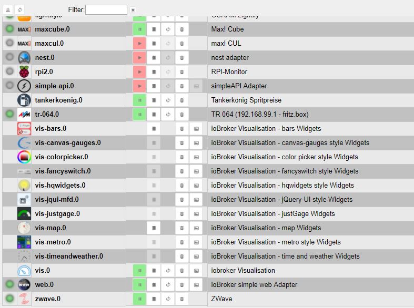The width and height of the screenshot is (414, 308).
Task: Toggle expert mode button in top toolbar
Action: point(8,10)
